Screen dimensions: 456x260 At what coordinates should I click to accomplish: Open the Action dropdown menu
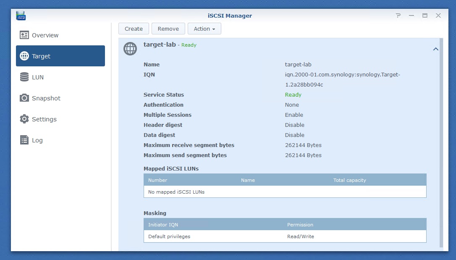[x=204, y=29]
